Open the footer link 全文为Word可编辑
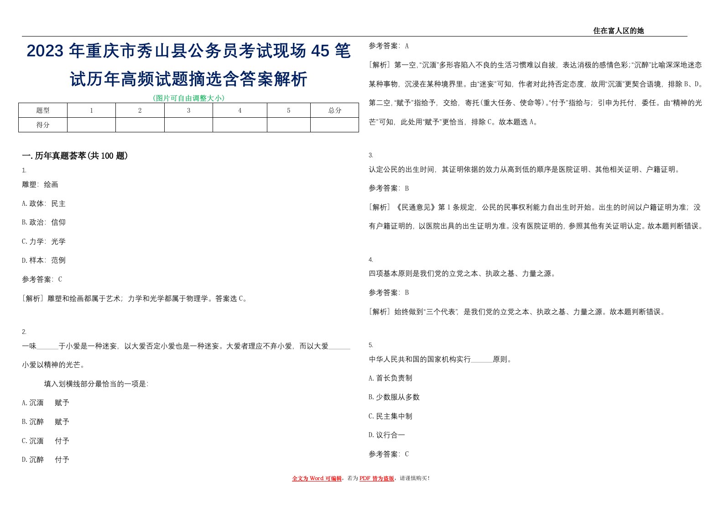The width and height of the screenshot is (724, 512). [x=317, y=478]
